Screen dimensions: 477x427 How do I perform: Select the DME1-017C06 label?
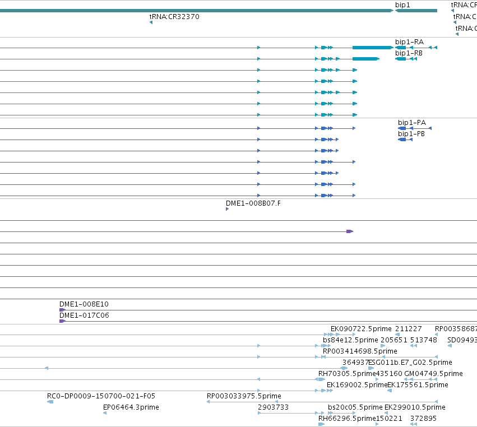point(84,315)
